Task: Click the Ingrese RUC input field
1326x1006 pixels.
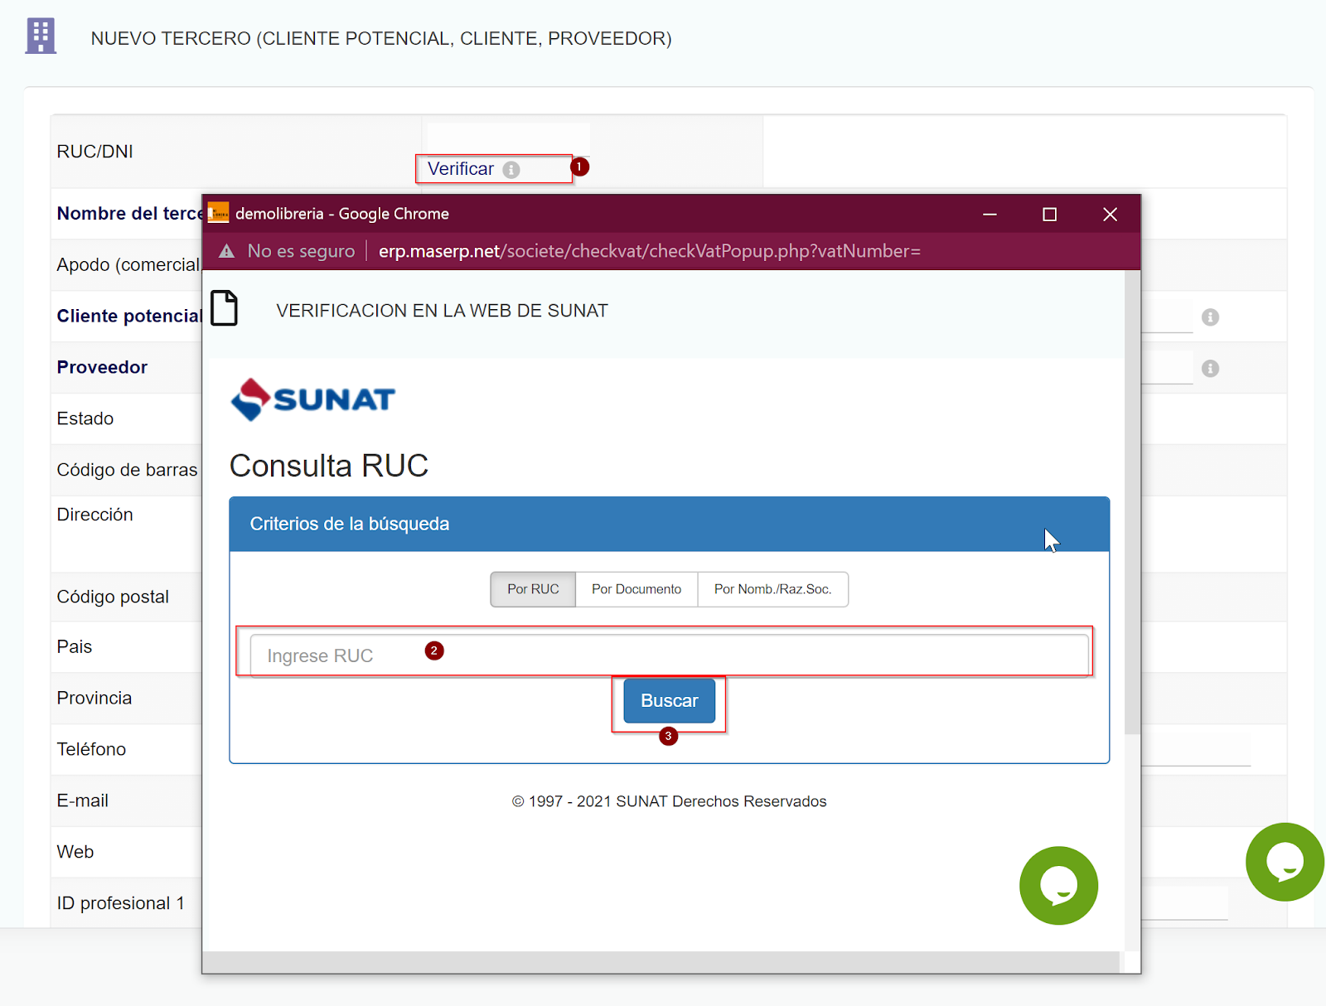Action: click(670, 655)
